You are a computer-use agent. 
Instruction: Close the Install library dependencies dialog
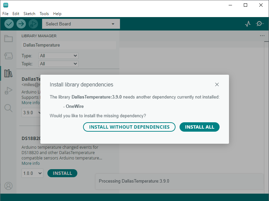pyautogui.click(x=217, y=84)
